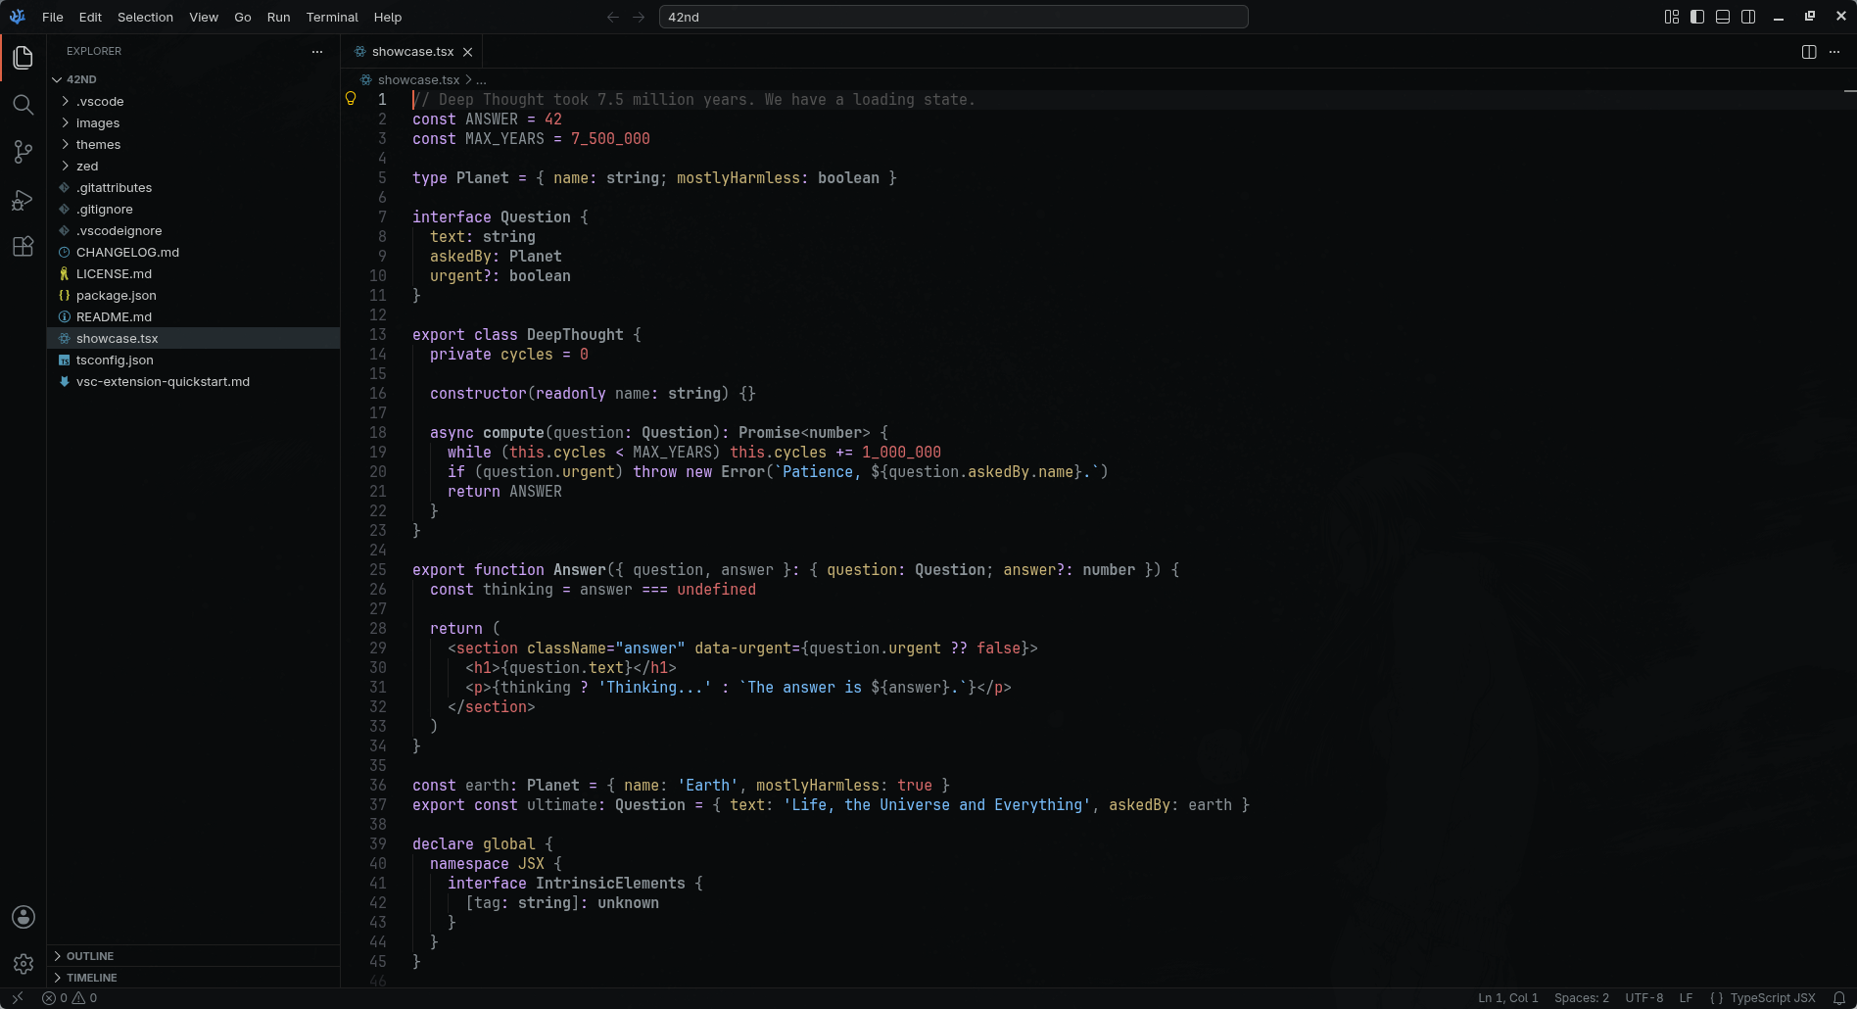Open editor More Actions ellipsis

[1834, 52]
